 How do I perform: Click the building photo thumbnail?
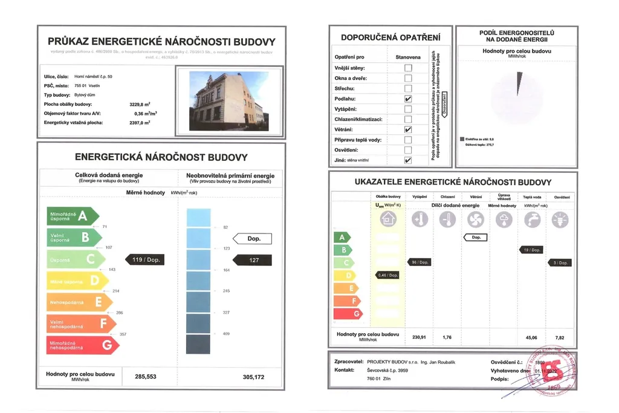(229, 101)
